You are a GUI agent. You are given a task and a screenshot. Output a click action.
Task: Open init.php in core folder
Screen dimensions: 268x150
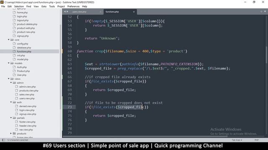point(21,55)
